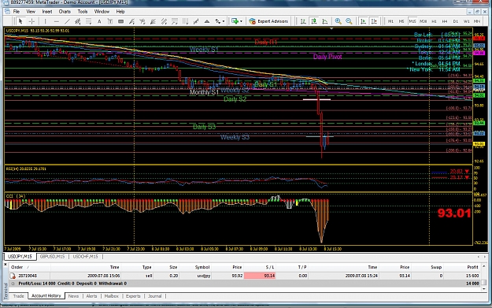Viewport: 492px width, 308px height.
Task: Click the Profit/Loss summary row
Action: (x=245, y=284)
